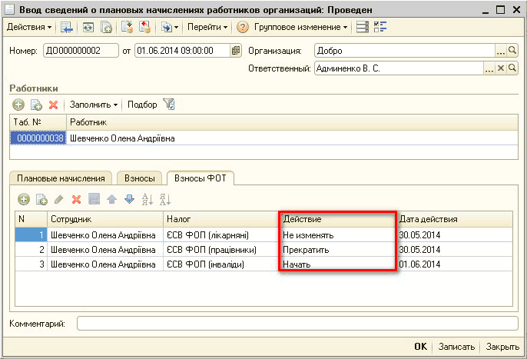Click the Записать button
The image size is (527, 359).
tap(457, 347)
